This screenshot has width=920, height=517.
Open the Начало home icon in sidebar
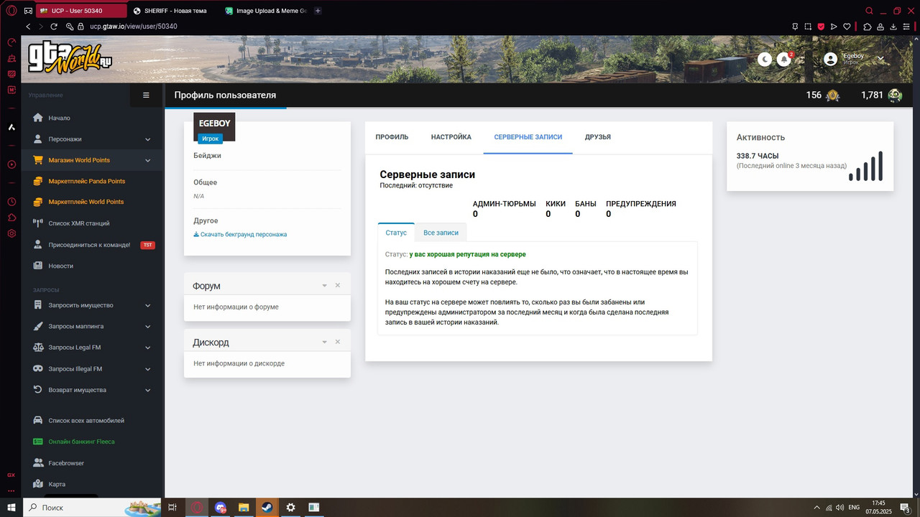point(38,118)
